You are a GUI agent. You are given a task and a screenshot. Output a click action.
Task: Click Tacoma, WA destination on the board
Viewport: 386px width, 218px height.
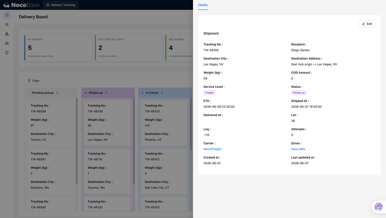(x=96, y=188)
